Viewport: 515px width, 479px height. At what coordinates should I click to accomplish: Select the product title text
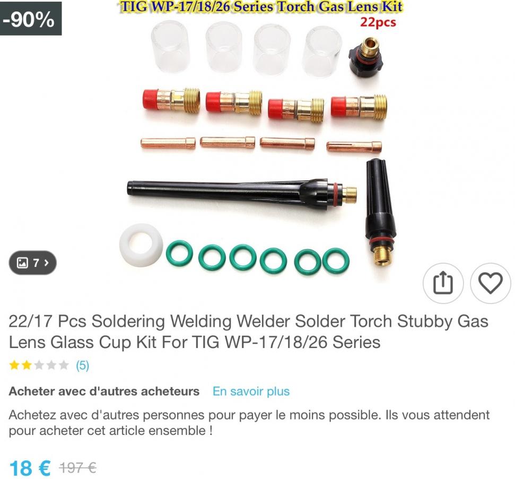pos(248,332)
